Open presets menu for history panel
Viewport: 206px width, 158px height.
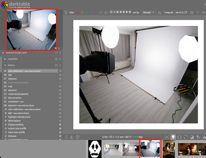click(x=60, y=65)
